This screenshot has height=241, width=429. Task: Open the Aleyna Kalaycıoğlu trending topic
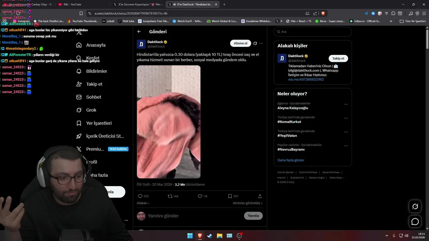point(293,108)
